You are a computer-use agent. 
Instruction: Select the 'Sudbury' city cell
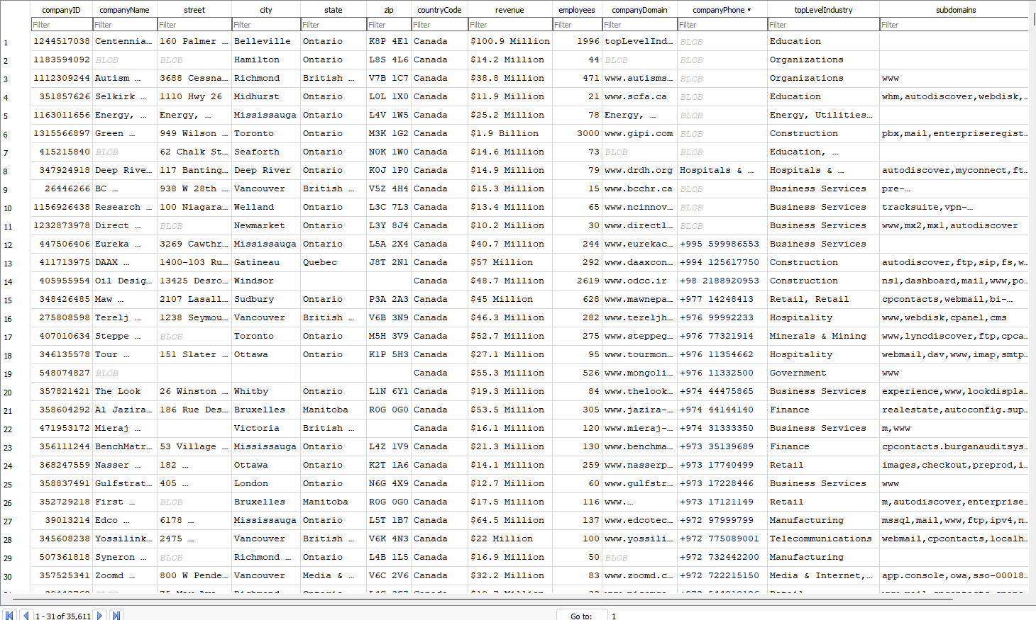tap(266, 300)
